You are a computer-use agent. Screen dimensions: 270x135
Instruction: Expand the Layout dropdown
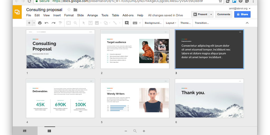(171, 23)
